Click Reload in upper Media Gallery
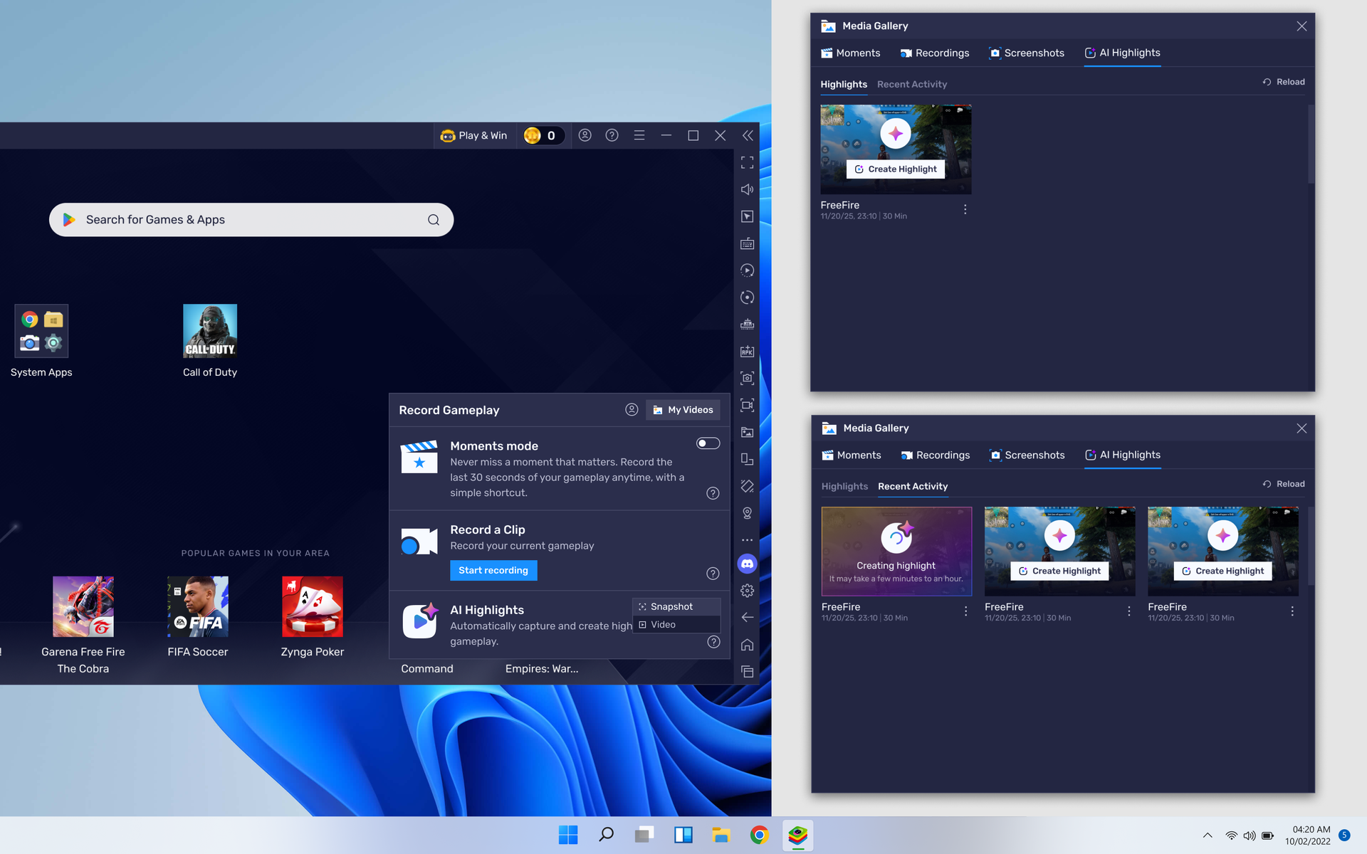1367x854 pixels. (x=1284, y=82)
